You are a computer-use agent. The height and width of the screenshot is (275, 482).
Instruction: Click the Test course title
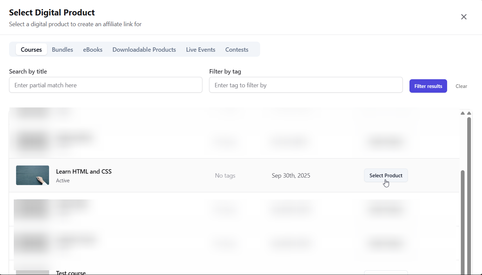(x=71, y=273)
